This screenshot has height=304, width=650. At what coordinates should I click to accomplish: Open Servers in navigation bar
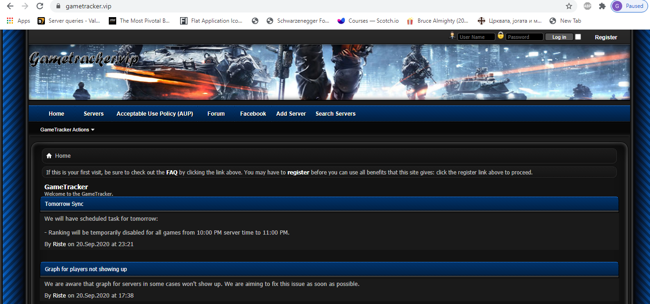(x=94, y=114)
